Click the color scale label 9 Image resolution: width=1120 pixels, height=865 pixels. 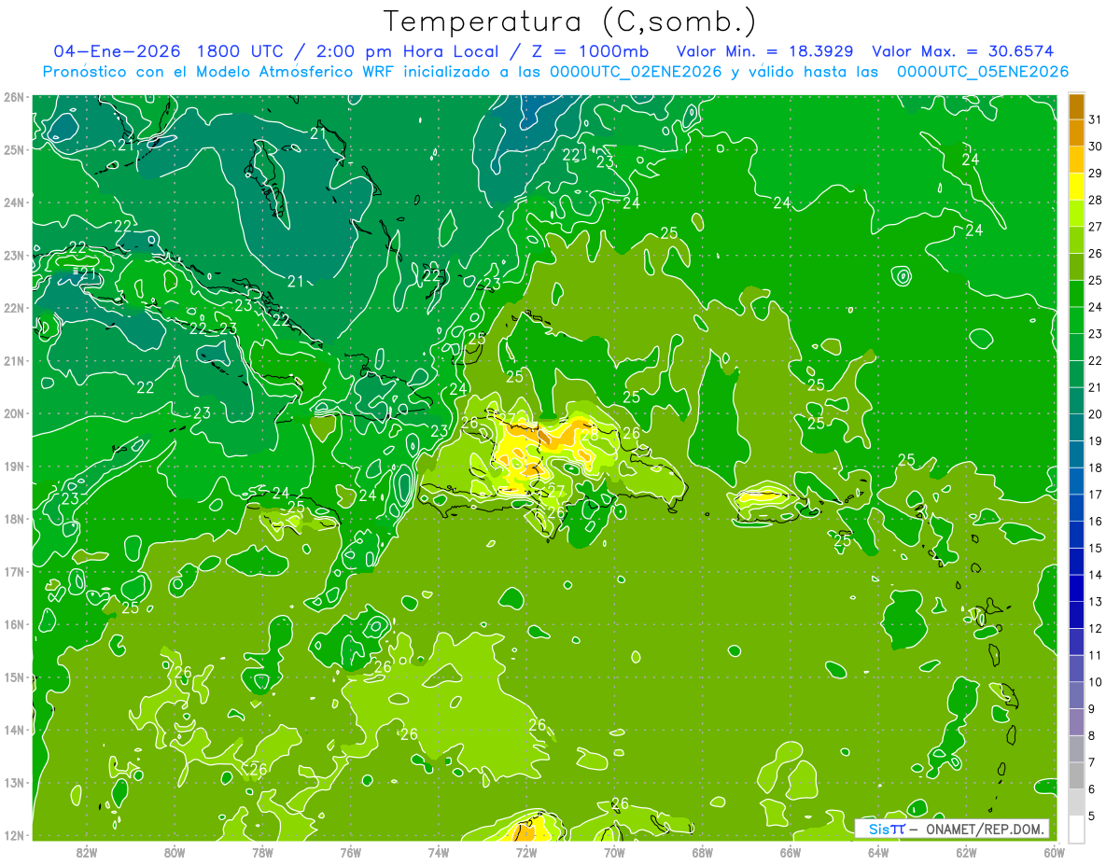coord(1092,709)
